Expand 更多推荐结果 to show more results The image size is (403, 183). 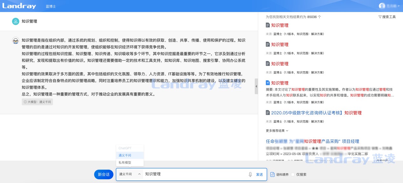(x=275, y=130)
